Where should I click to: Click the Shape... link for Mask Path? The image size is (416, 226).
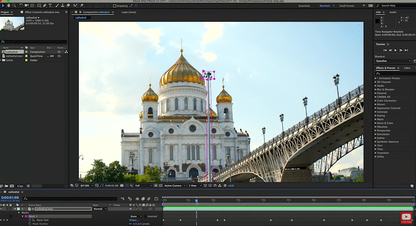pyautogui.click(x=134, y=220)
